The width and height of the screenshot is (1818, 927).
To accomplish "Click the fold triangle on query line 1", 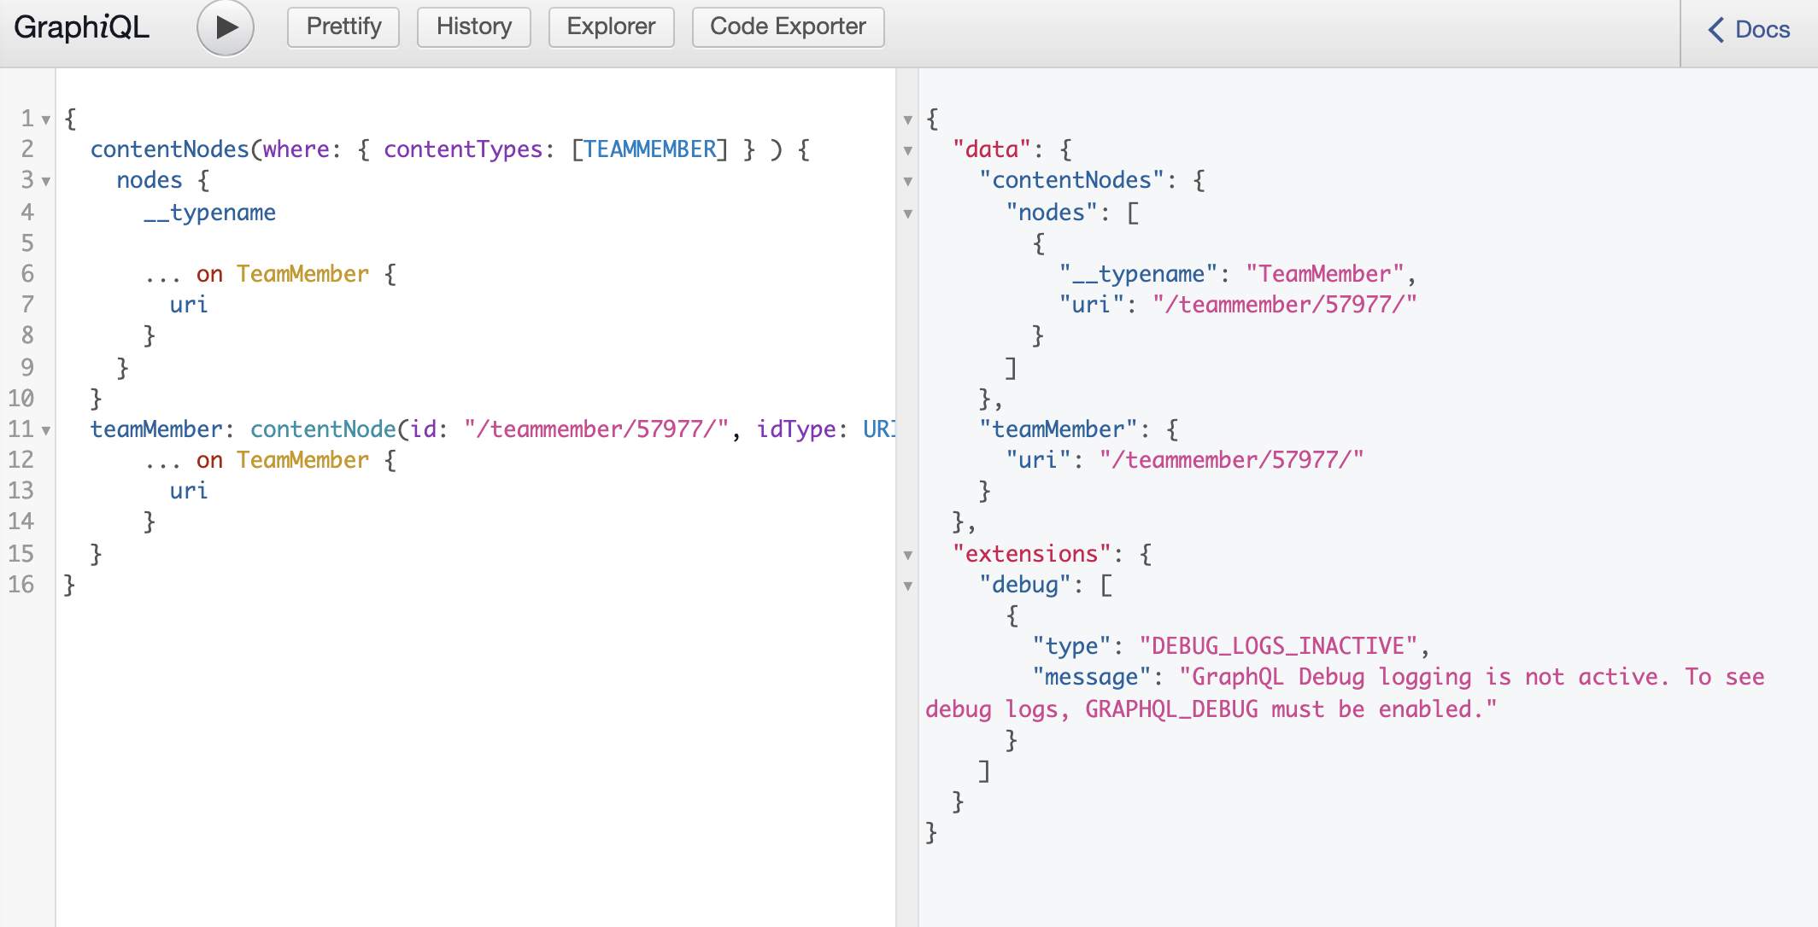I will 46,120.
